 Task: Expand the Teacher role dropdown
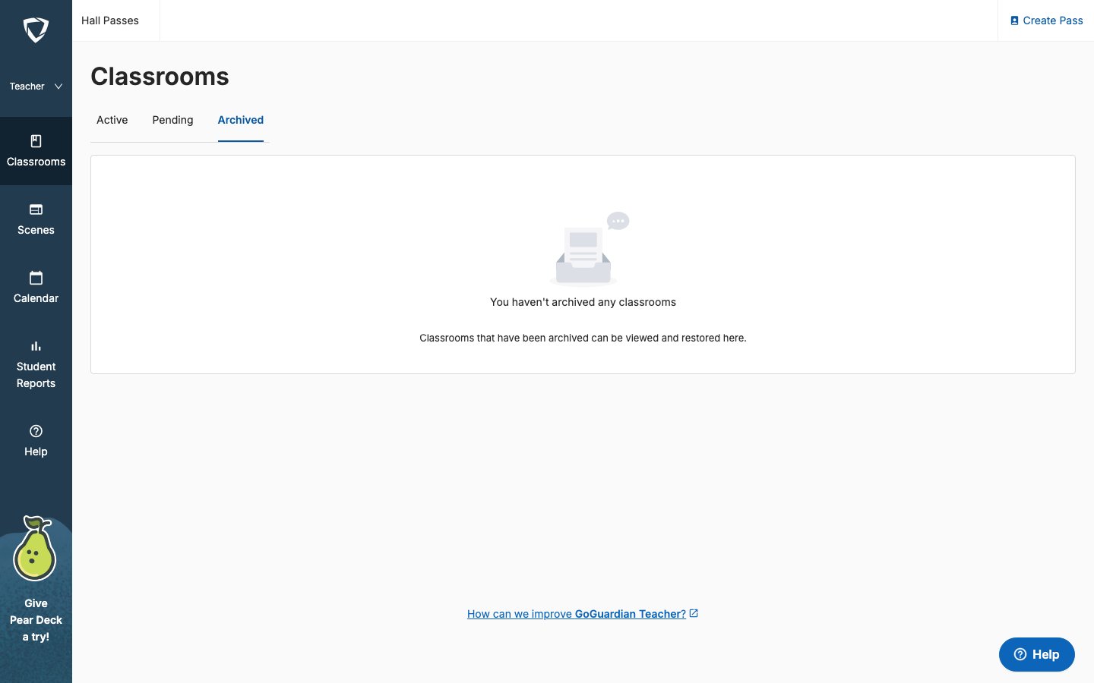tap(36, 87)
